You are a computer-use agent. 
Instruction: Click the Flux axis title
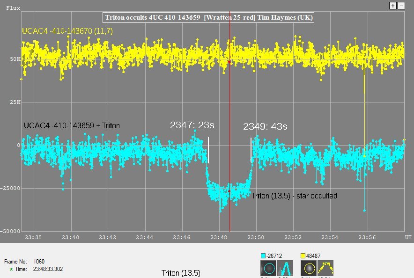pos(13,8)
